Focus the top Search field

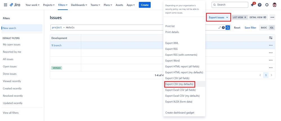pos(230,5)
